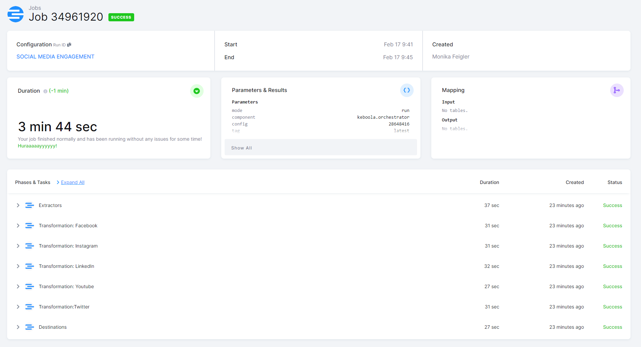
Task: Click the Duration info icon
Action: click(x=45, y=91)
